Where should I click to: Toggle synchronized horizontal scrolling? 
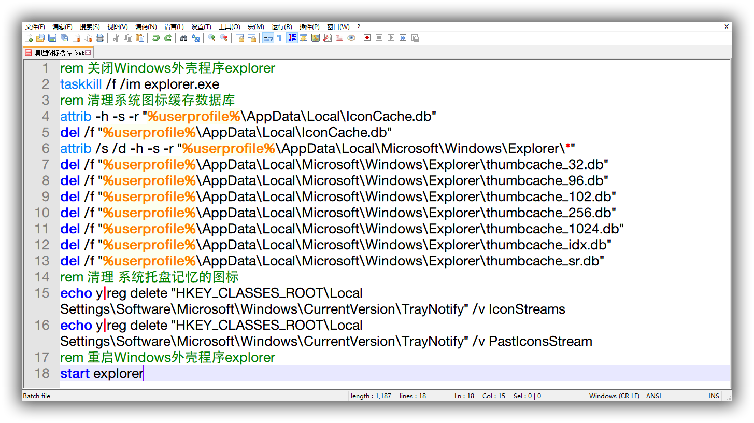(x=252, y=38)
